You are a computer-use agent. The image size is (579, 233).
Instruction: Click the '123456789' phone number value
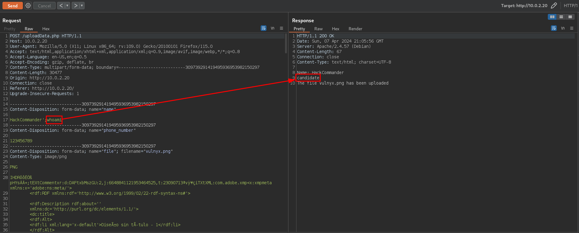tap(21, 141)
